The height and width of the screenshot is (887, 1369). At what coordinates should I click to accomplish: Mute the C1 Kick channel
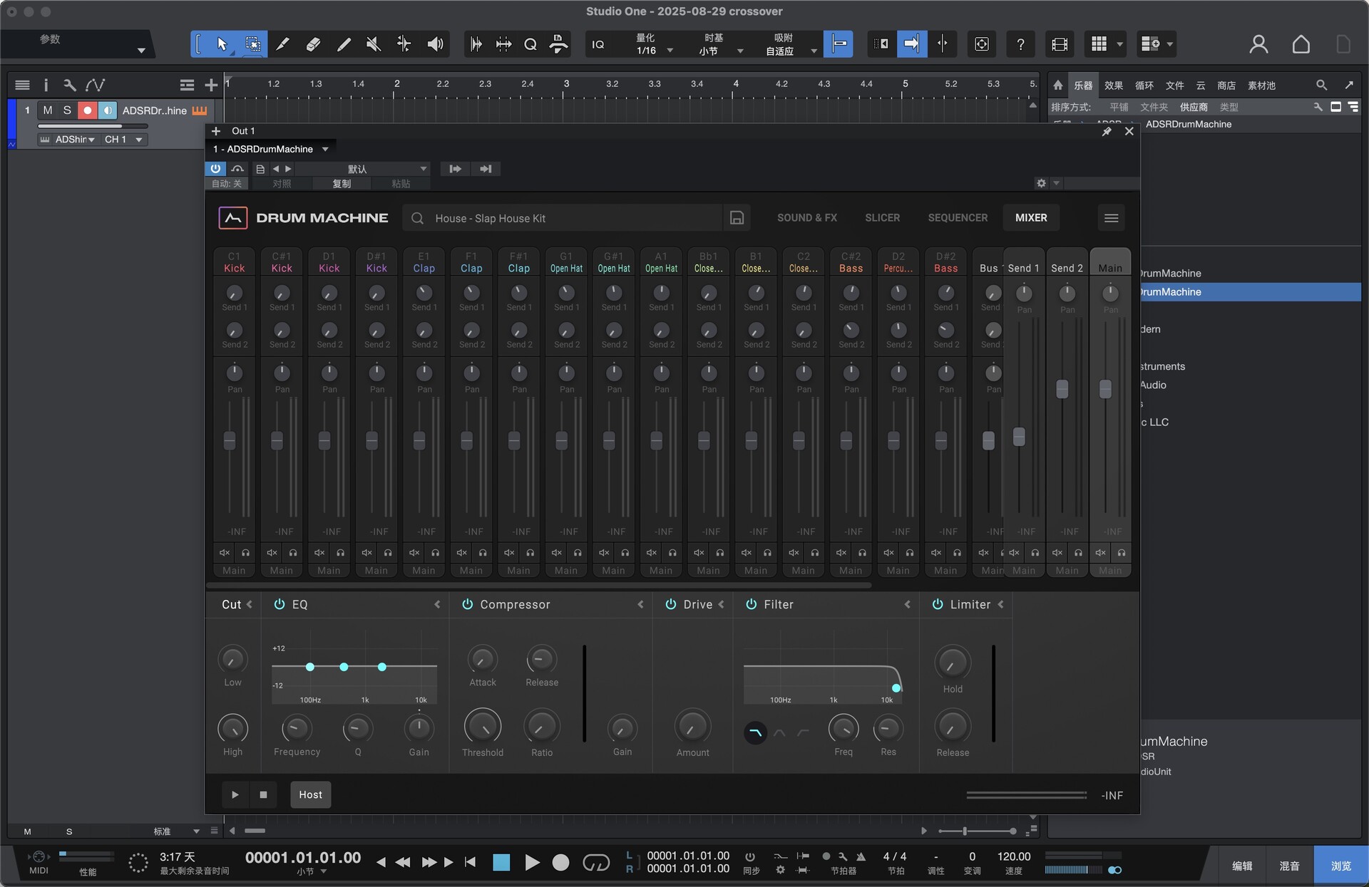point(225,553)
